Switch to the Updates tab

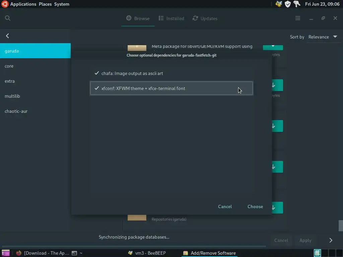pyautogui.click(x=205, y=18)
